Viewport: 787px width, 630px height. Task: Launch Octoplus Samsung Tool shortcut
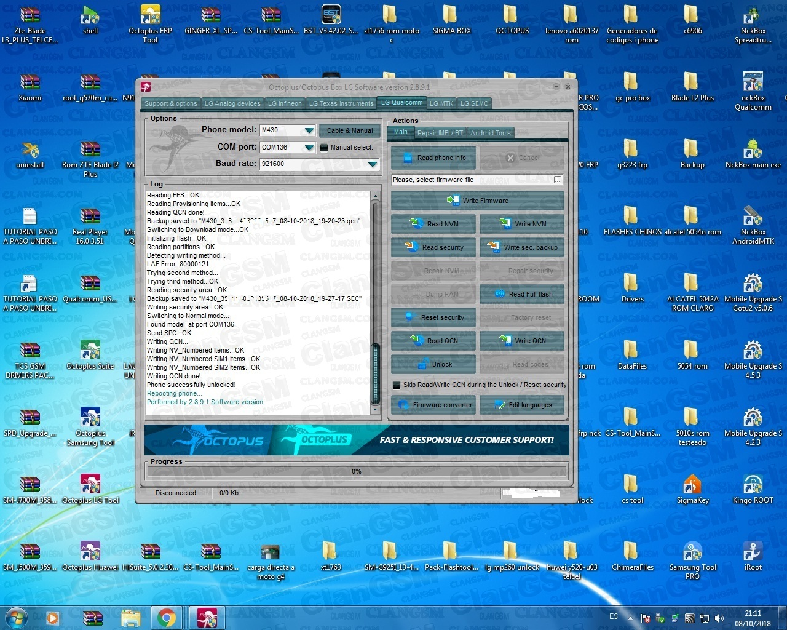[90, 427]
